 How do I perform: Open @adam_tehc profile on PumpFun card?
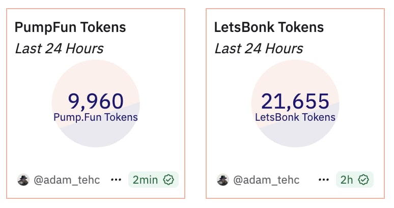click(x=67, y=180)
